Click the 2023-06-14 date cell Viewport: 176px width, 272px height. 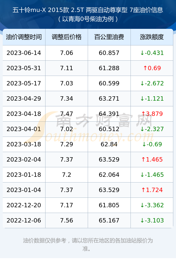[x=24, y=53]
